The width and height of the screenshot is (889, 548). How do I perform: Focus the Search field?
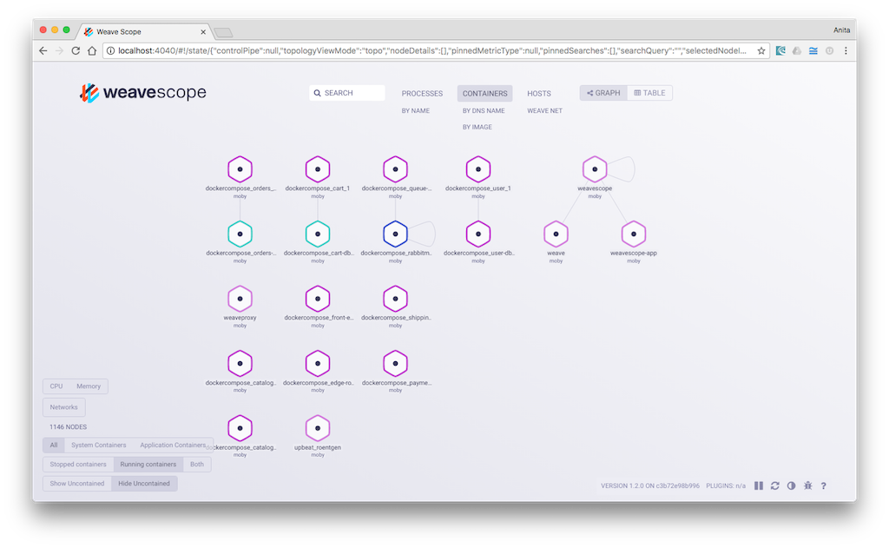pyautogui.click(x=347, y=93)
